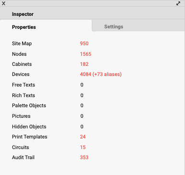The image size is (185, 175).
Task: Select the Cabinets property label
Action: [x=22, y=64]
